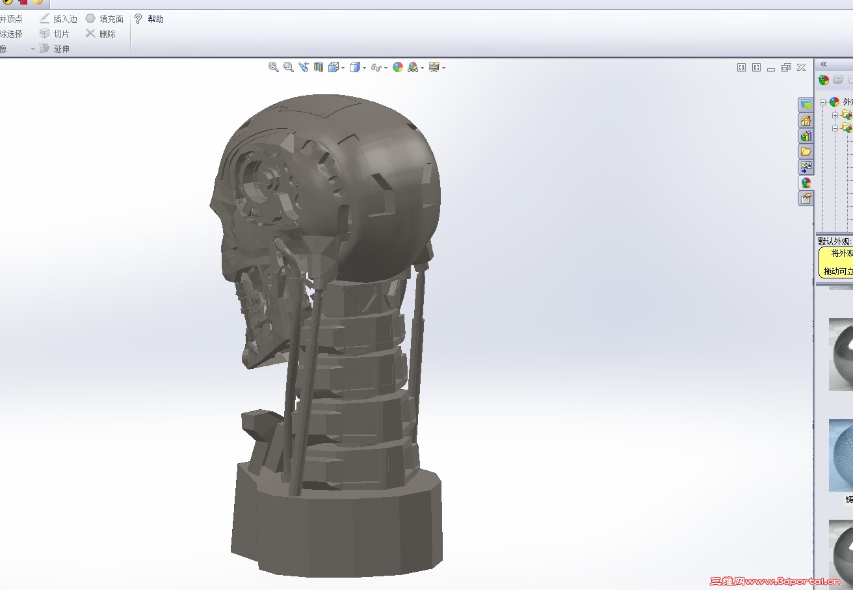Click the View Settings monitor icon
The image size is (853, 590).
click(x=434, y=67)
